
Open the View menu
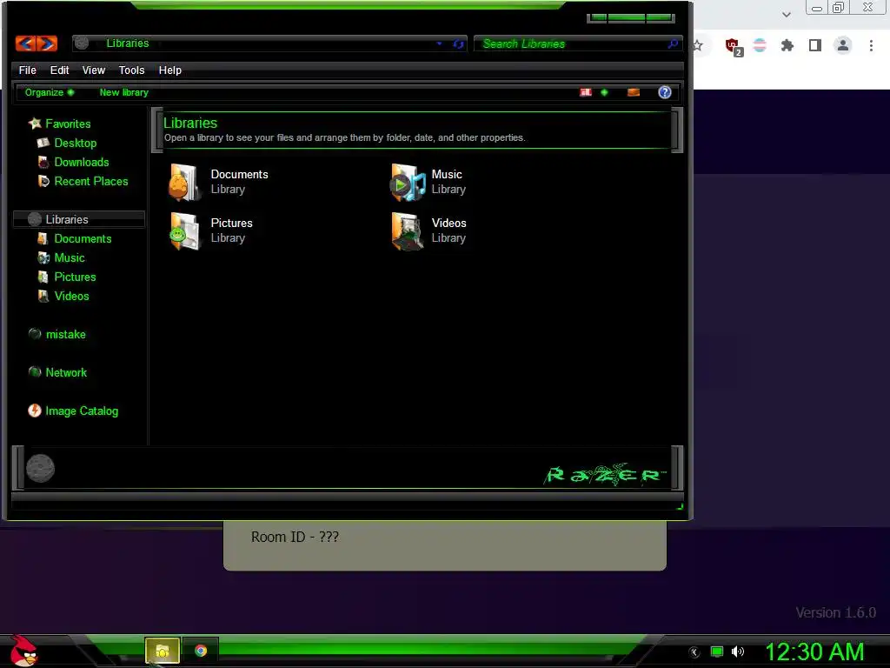tap(94, 70)
